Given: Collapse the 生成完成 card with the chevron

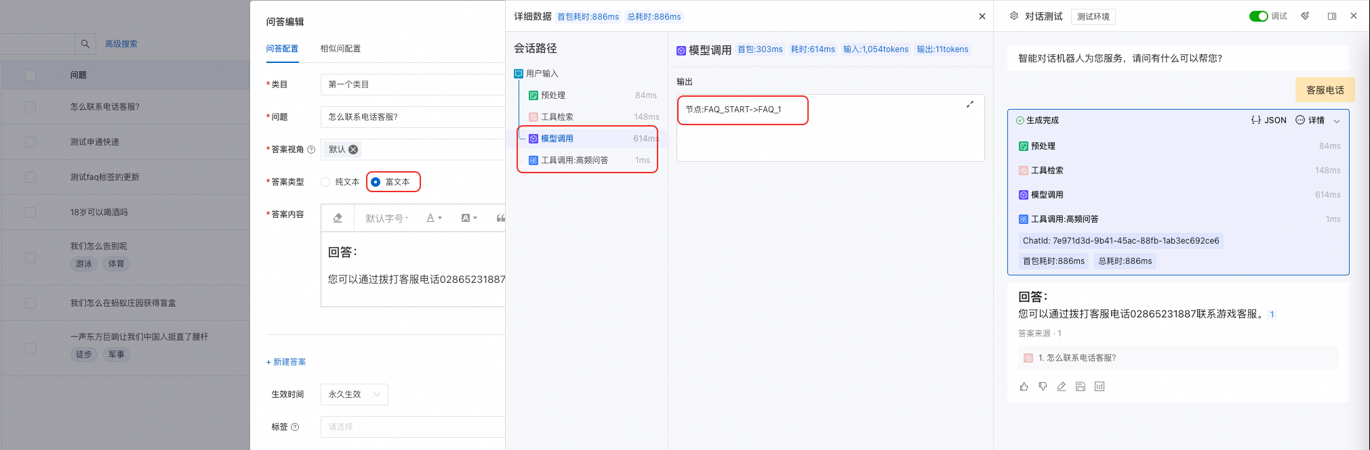Looking at the screenshot, I should (x=1337, y=121).
